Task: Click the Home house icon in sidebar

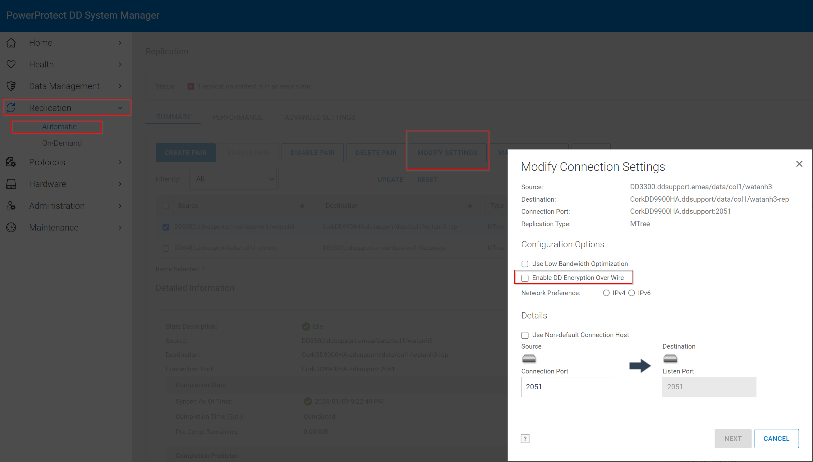Action: tap(11, 42)
